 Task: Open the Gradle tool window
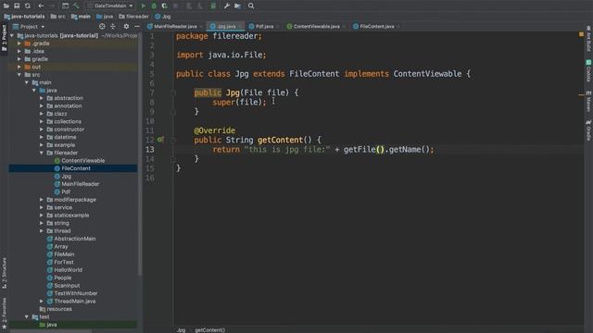[588, 130]
